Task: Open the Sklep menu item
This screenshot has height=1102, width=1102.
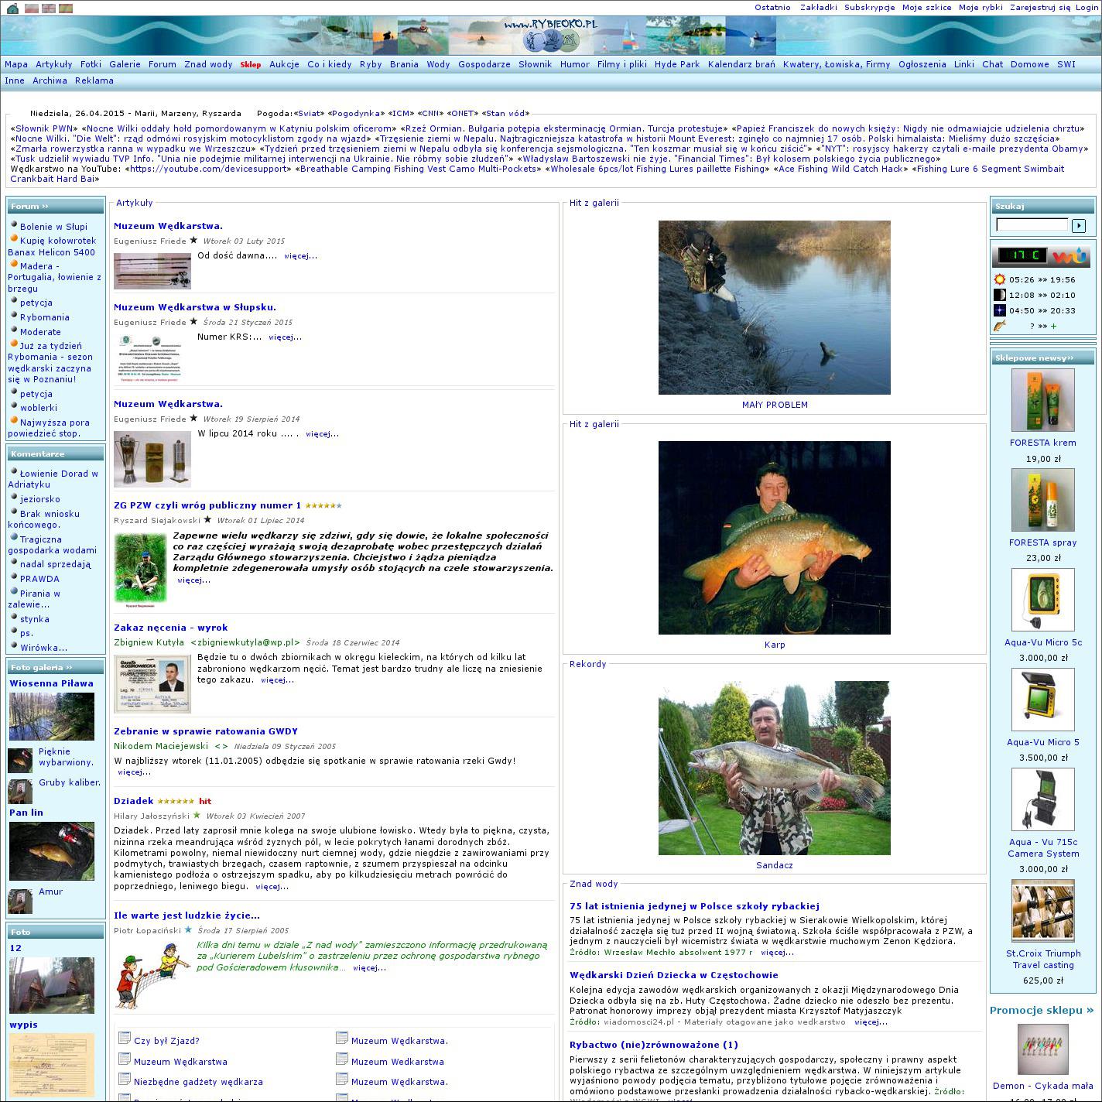Action: pyautogui.click(x=250, y=65)
